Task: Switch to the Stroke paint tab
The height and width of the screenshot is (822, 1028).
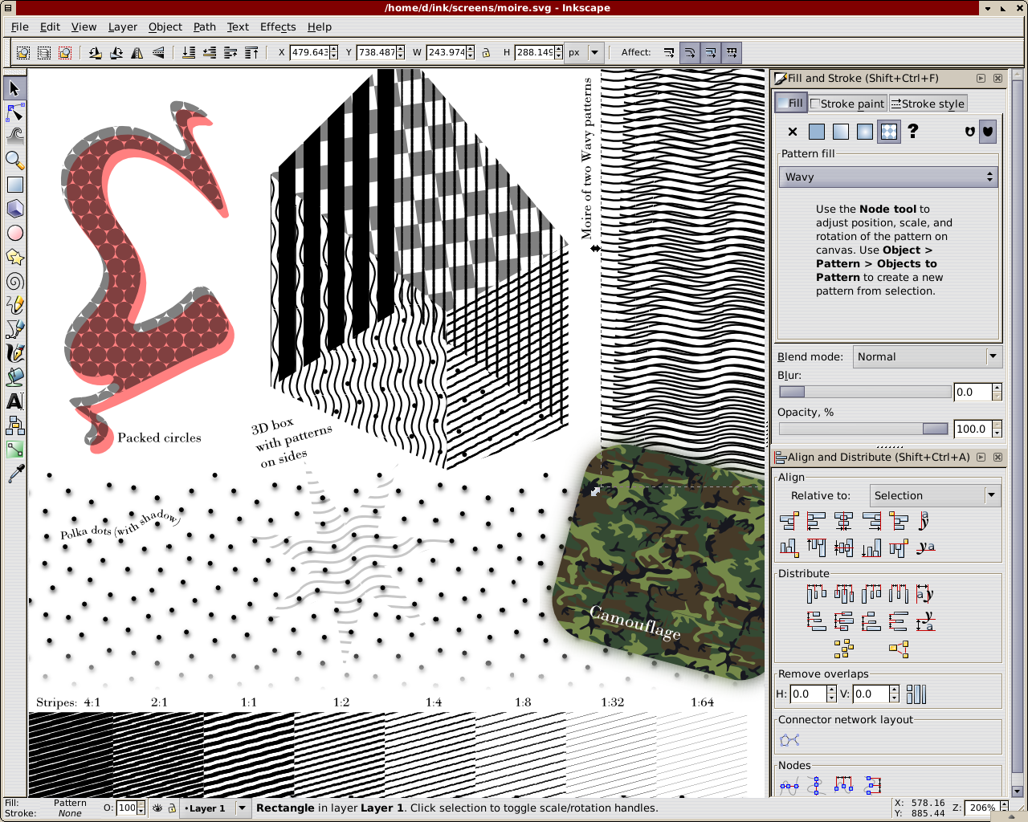Action: click(x=847, y=103)
